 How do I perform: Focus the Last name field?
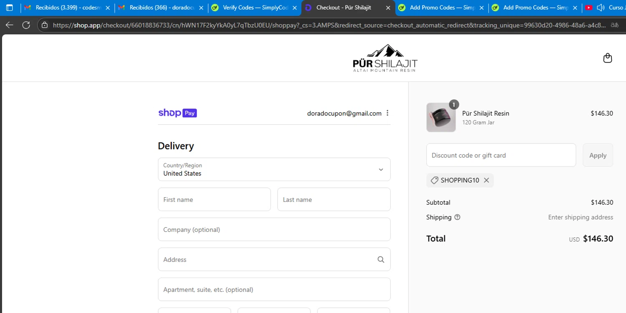tap(334, 199)
